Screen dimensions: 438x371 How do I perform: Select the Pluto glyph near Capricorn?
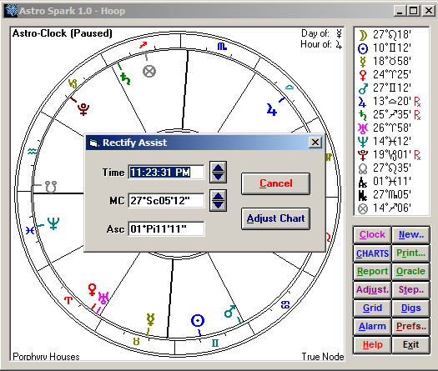tap(83, 109)
